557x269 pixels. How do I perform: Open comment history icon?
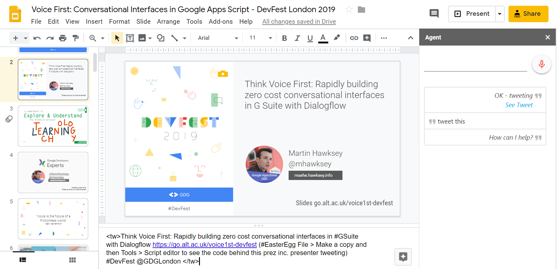click(434, 14)
